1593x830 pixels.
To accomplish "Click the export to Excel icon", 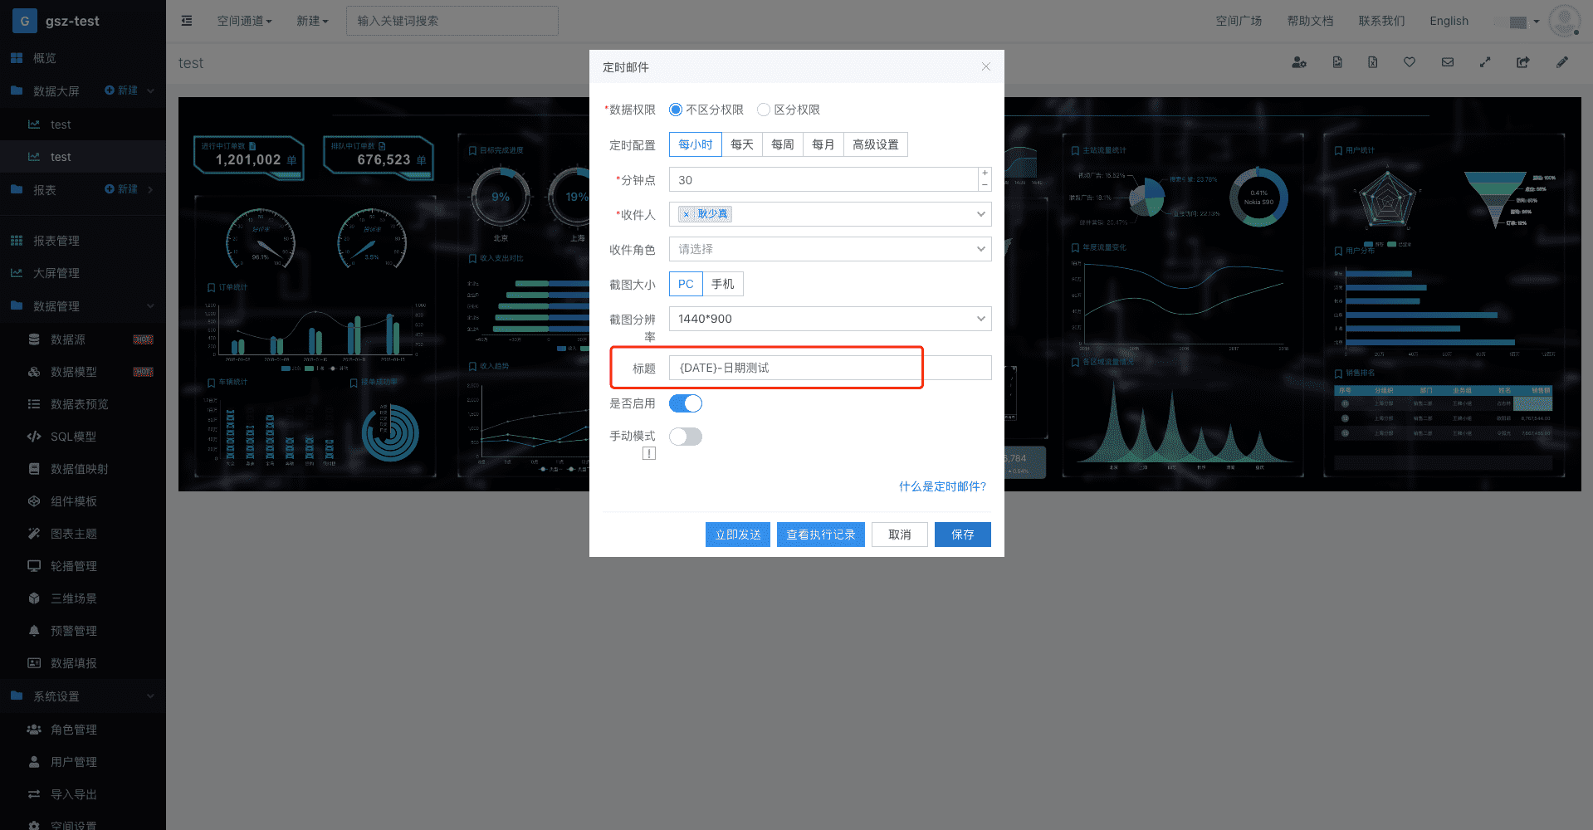I will point(1373,62).
